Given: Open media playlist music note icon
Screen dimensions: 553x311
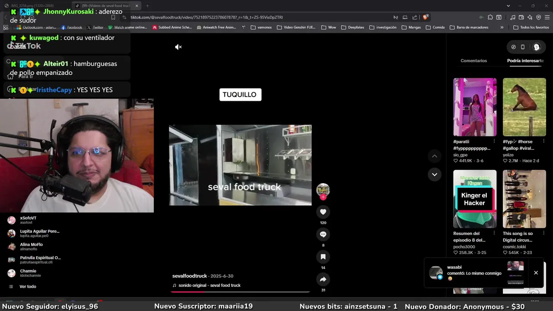Looking at the screenshot, I should tap(512, 17).
